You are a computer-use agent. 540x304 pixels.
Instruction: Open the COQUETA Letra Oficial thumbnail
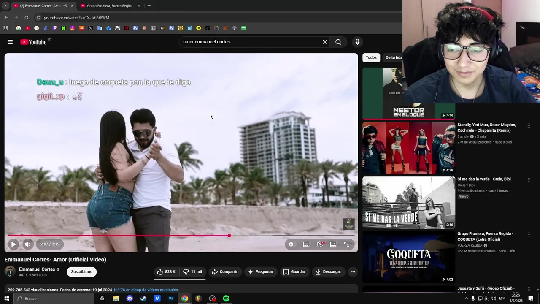pyautogui.click(x=409, y=257)
